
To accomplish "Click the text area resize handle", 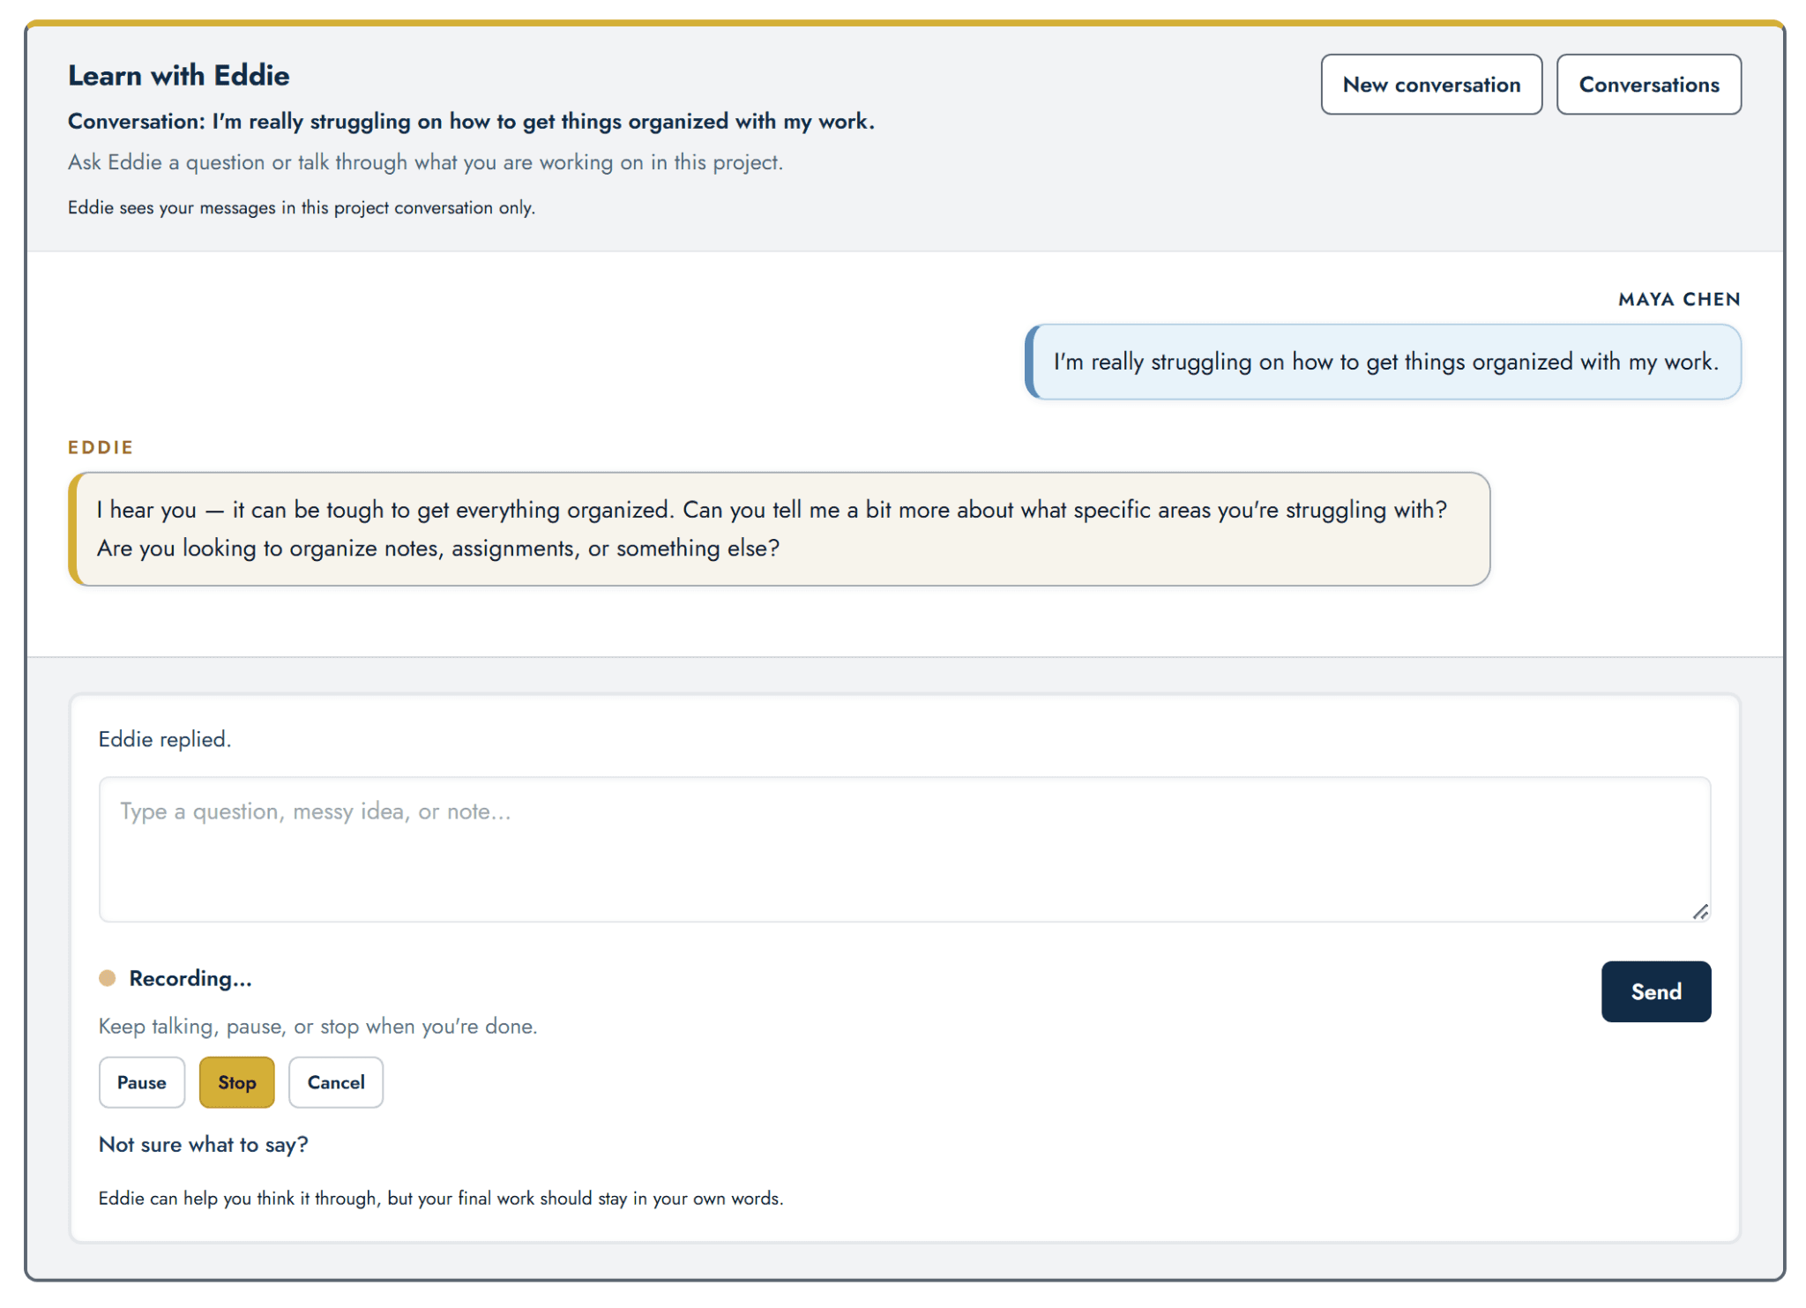I will (x=1700, y=912).
